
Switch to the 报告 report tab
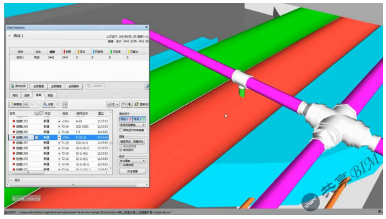tap(50, 95)
